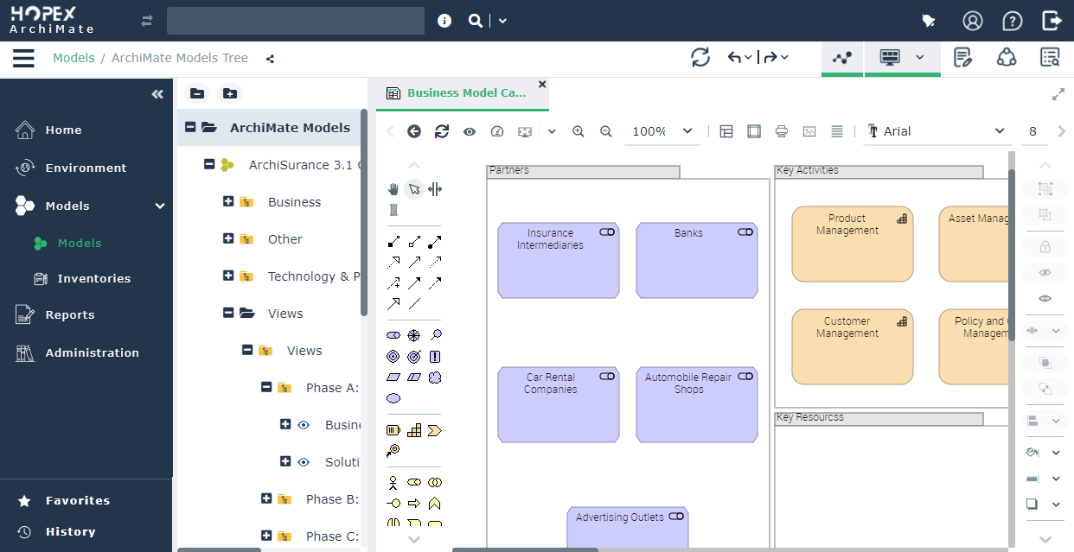Open the help question mark icon
This screenshot has width=1074, height=552.
pos(1012,21)
